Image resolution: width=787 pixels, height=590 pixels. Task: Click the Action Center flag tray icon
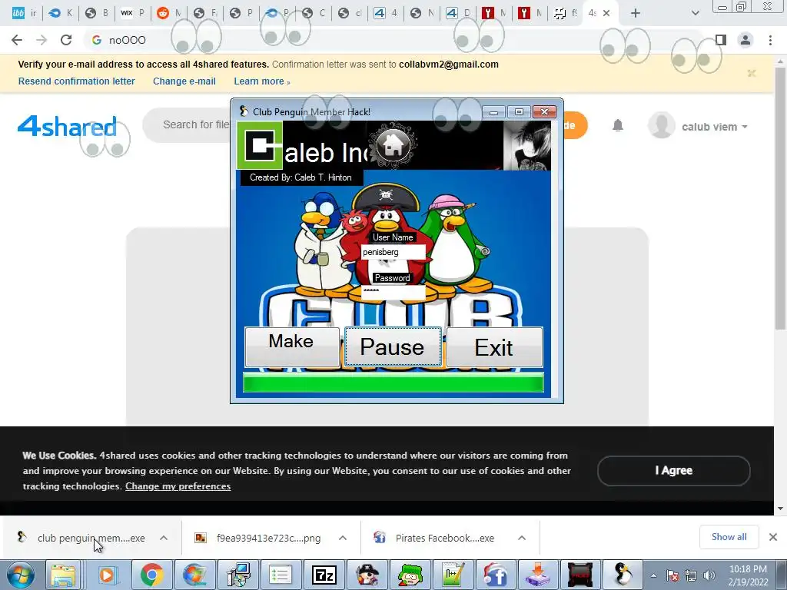[672, 575]
